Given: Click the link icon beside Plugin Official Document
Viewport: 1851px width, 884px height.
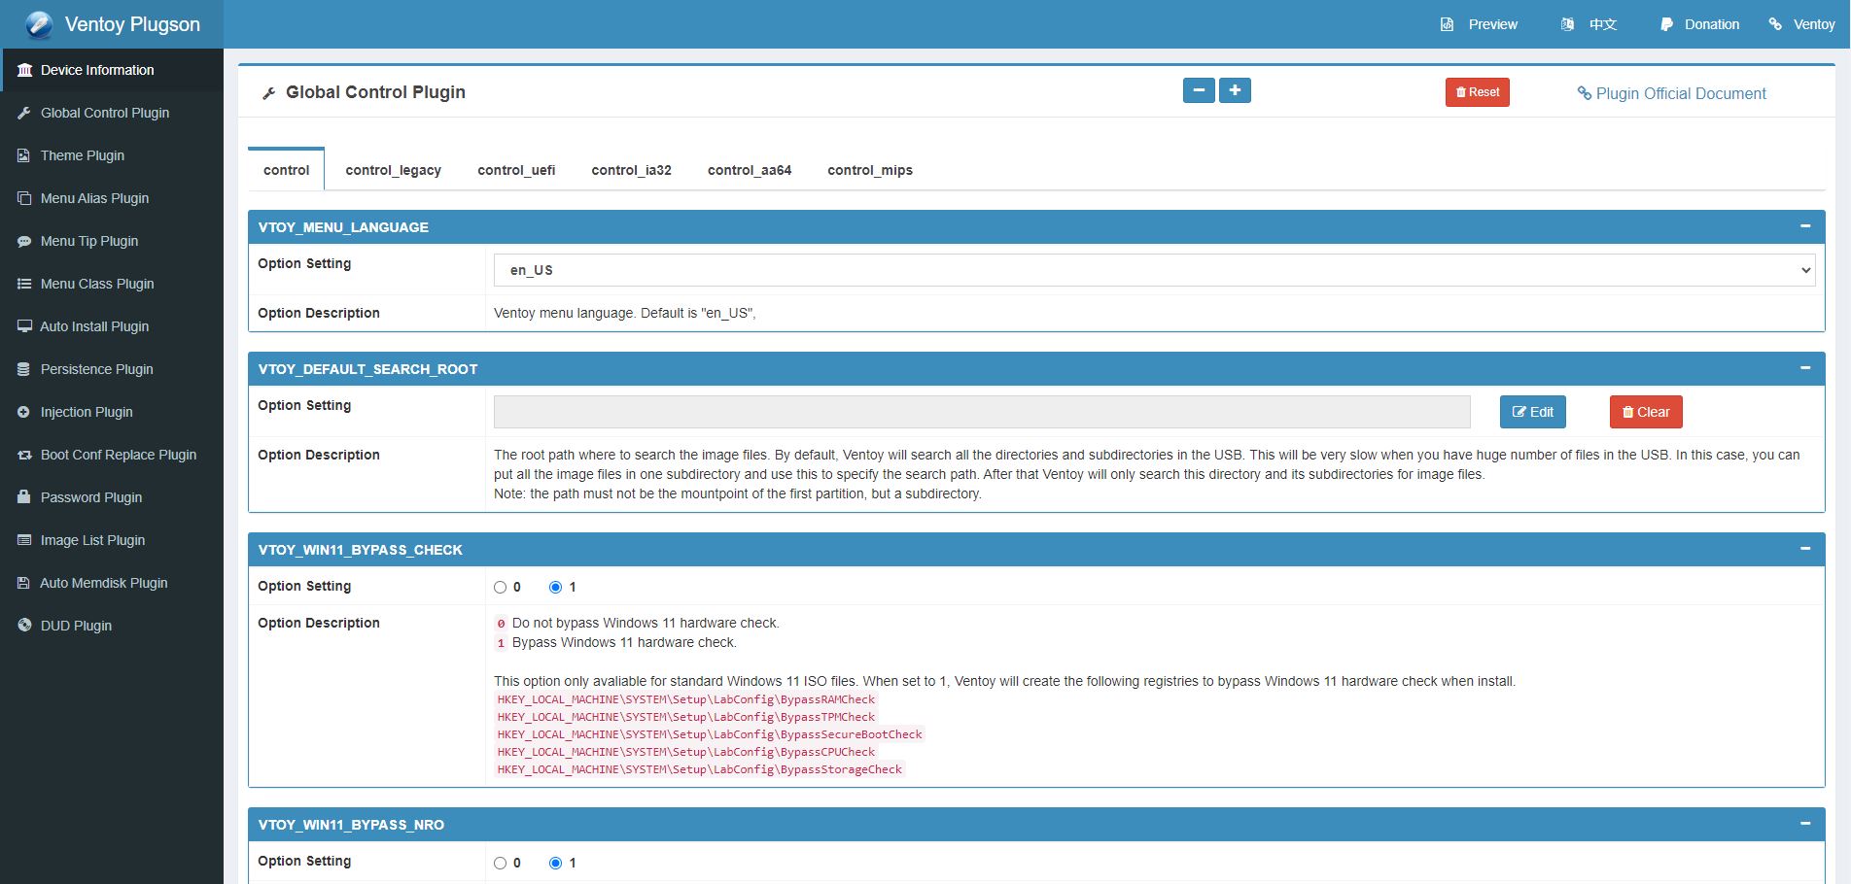Looking at the screenshot, I should [x=1585, y=93].
